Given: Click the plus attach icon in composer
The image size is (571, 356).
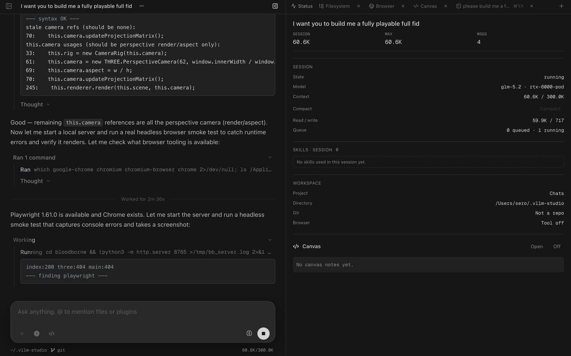Looking at the screenshot, I should click(22, 334).
